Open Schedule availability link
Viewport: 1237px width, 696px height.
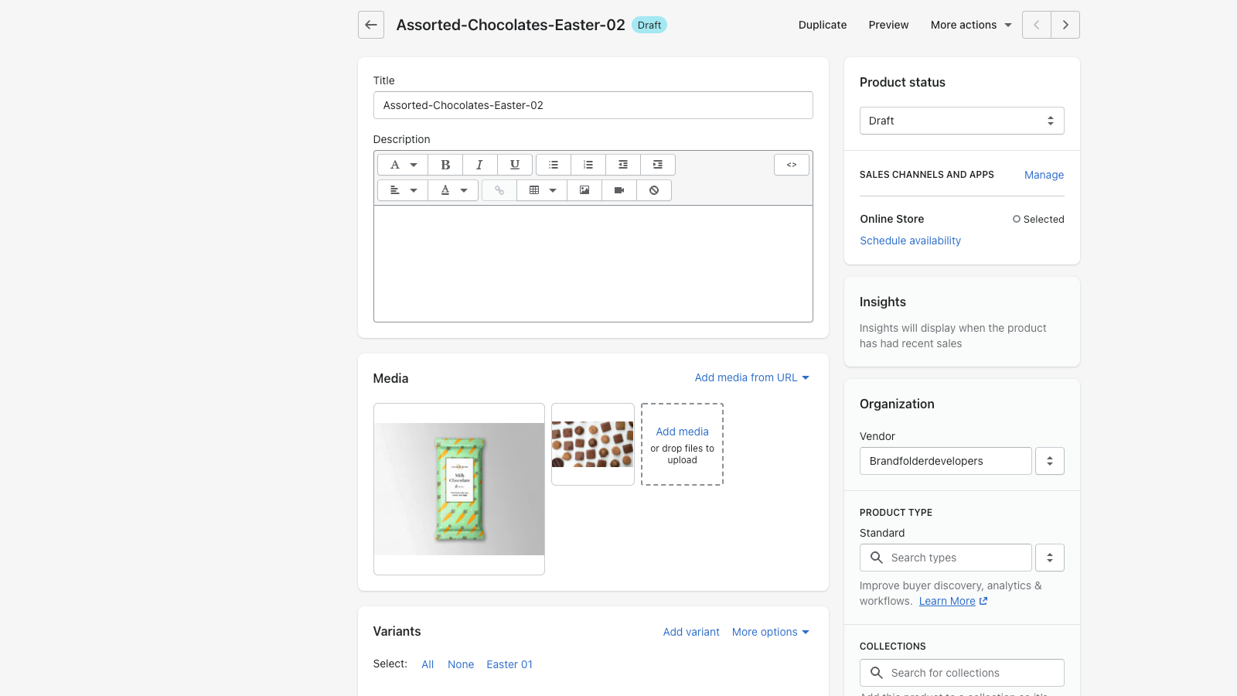point(910,241)
